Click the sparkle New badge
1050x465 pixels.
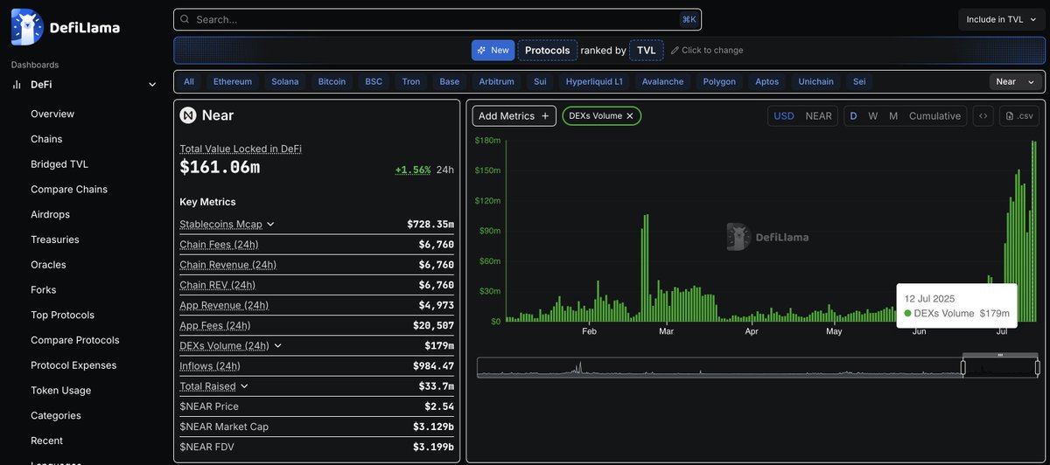pyautogui.click(x=493, y=51)
